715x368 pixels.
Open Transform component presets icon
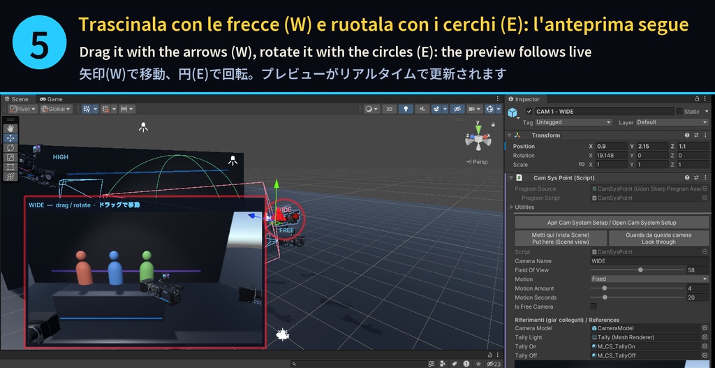696,135
